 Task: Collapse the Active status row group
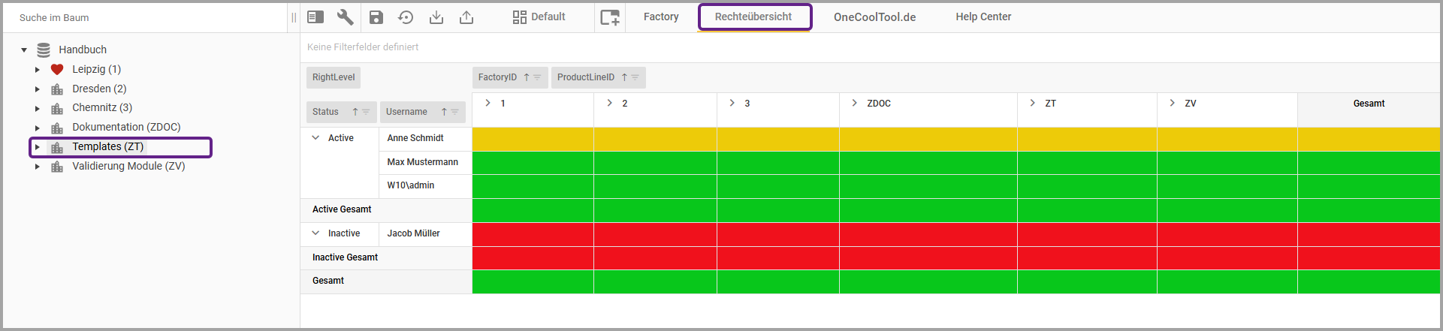pyautogui.click(x=315, y=138)
